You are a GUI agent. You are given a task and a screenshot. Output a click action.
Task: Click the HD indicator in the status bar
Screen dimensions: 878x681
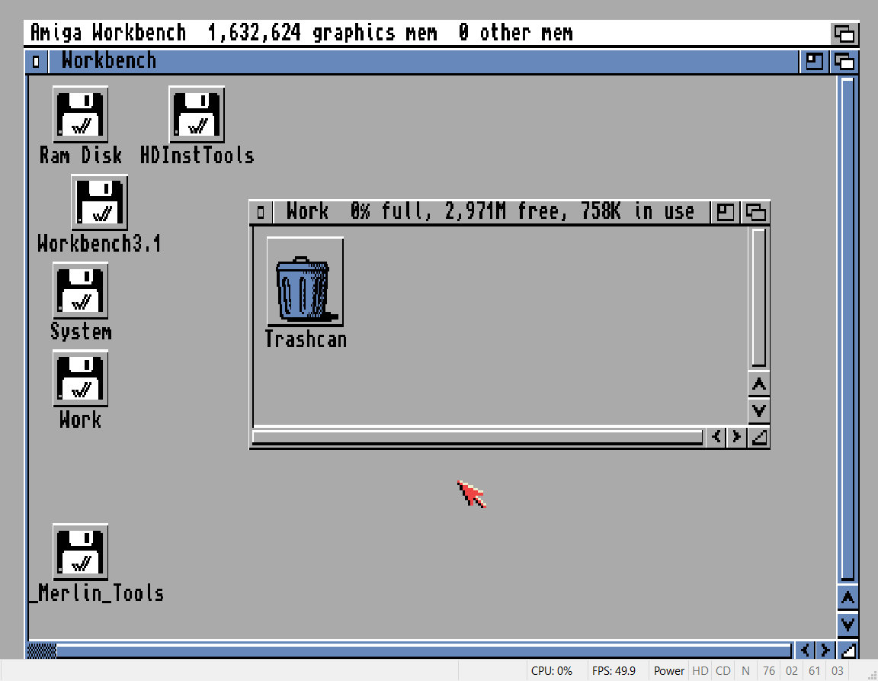(x=700, y=671)
